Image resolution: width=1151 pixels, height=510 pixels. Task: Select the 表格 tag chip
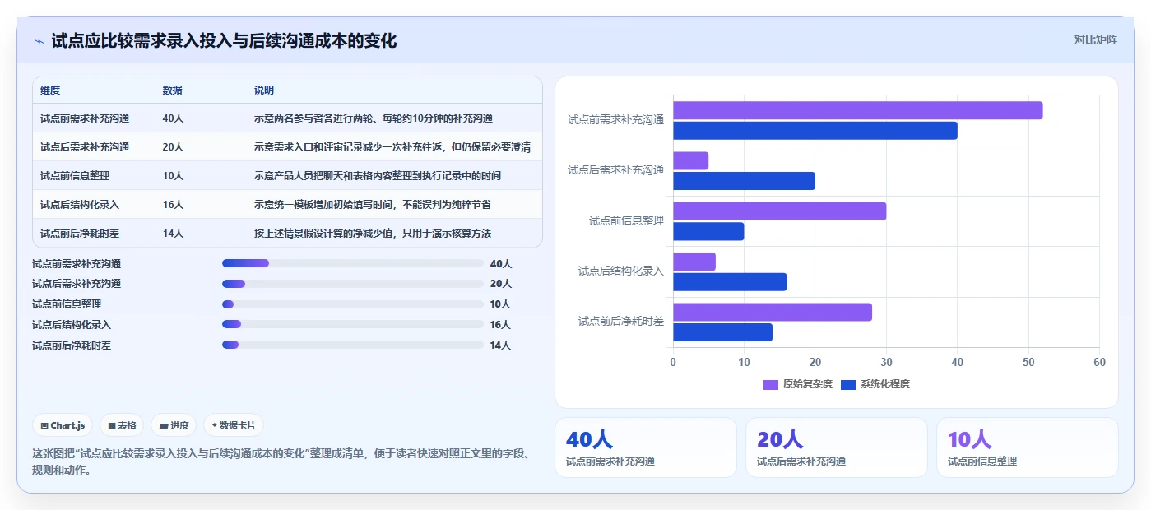pyautogui.click(x=122, y=425)
